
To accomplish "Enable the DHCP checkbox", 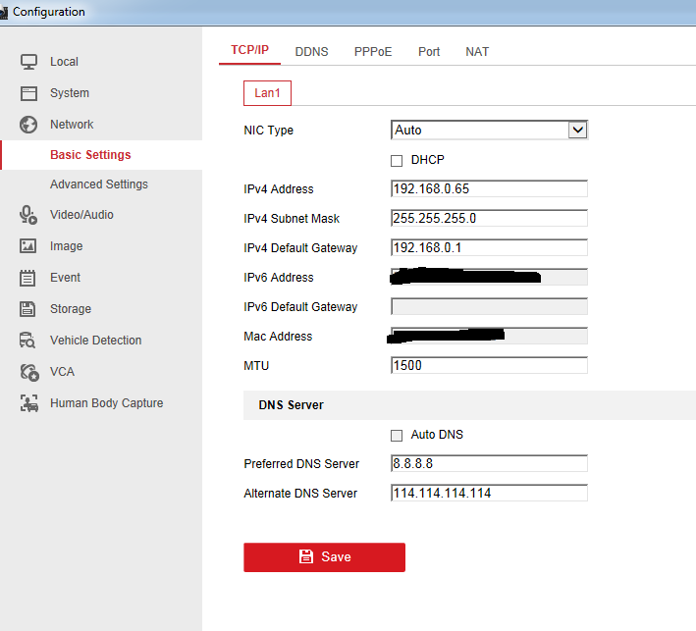I will click(397, 160).
